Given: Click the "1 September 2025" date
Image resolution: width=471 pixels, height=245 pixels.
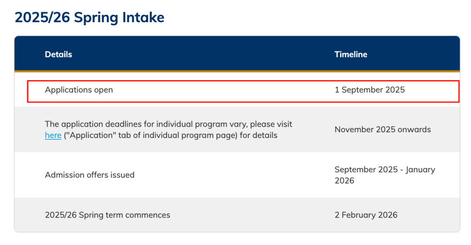Looking at the screenshot, I should [369, 90].
